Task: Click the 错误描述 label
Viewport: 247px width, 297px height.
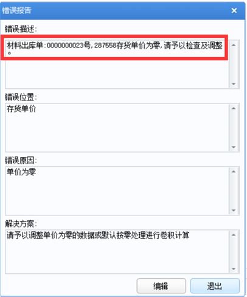Action: [x=21, y=29]
